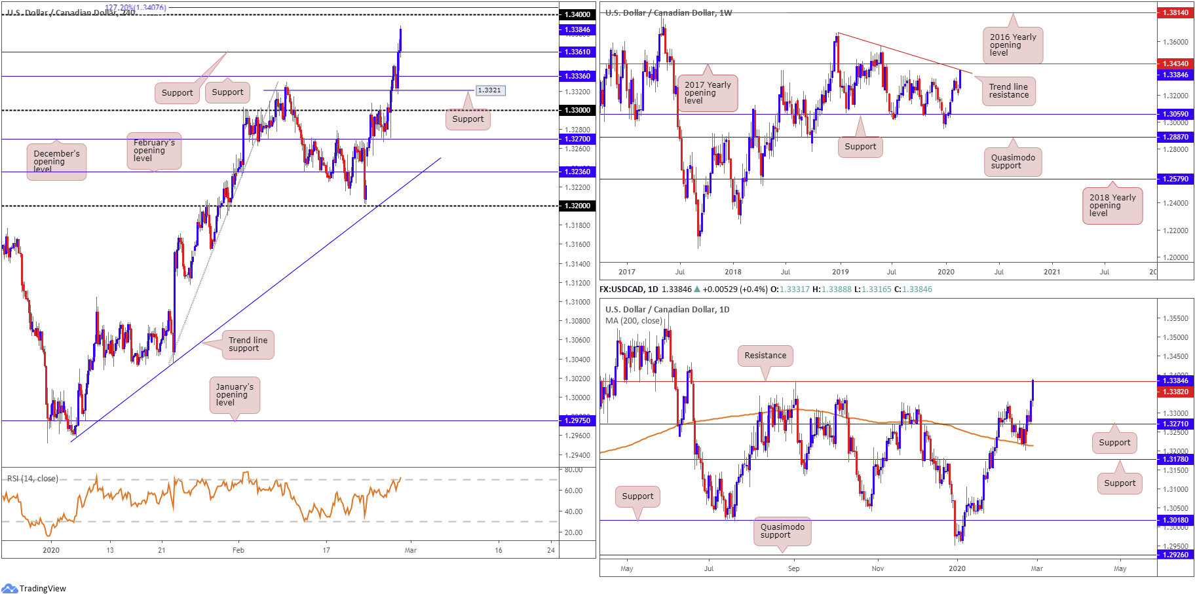This screenshot has height=594, width=1195.
Task: Click January's opening level callout
Action: pos(235,395)
